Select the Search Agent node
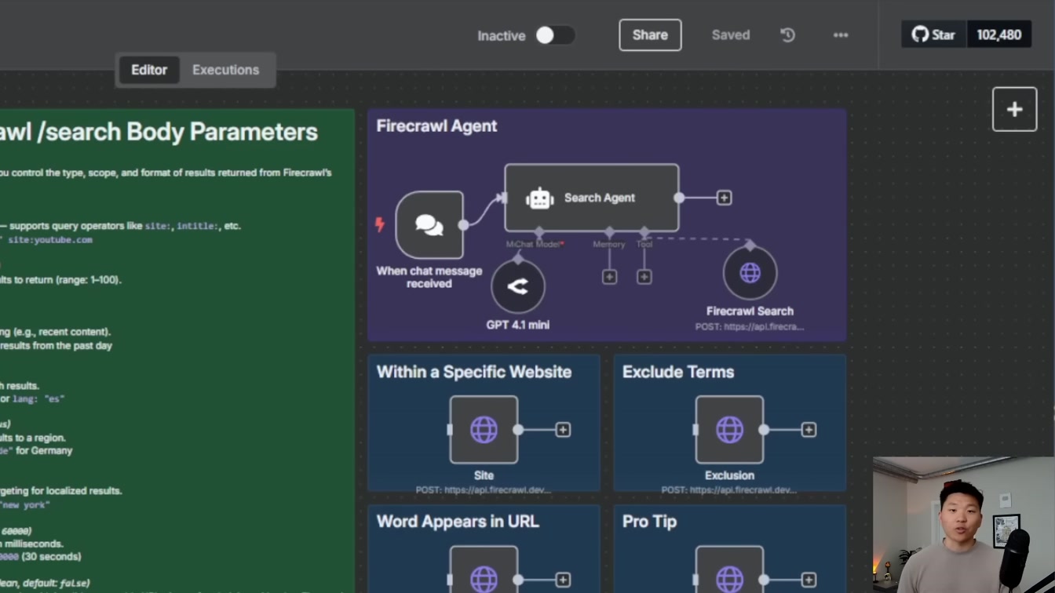This screenshot has height=593, width=1055. 592,198
